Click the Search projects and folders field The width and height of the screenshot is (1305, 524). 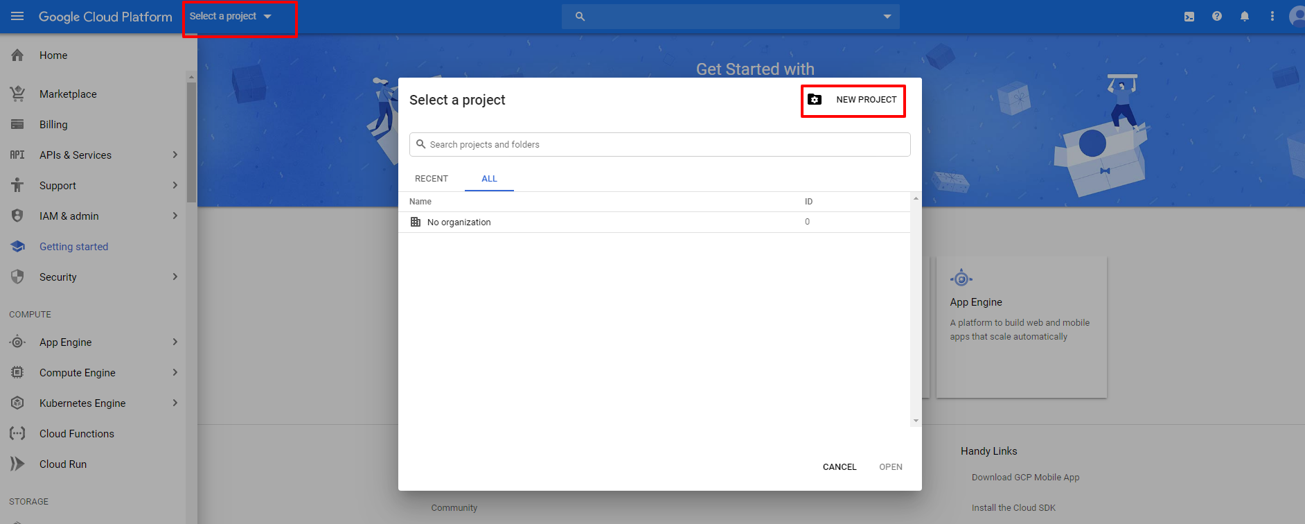659,145
